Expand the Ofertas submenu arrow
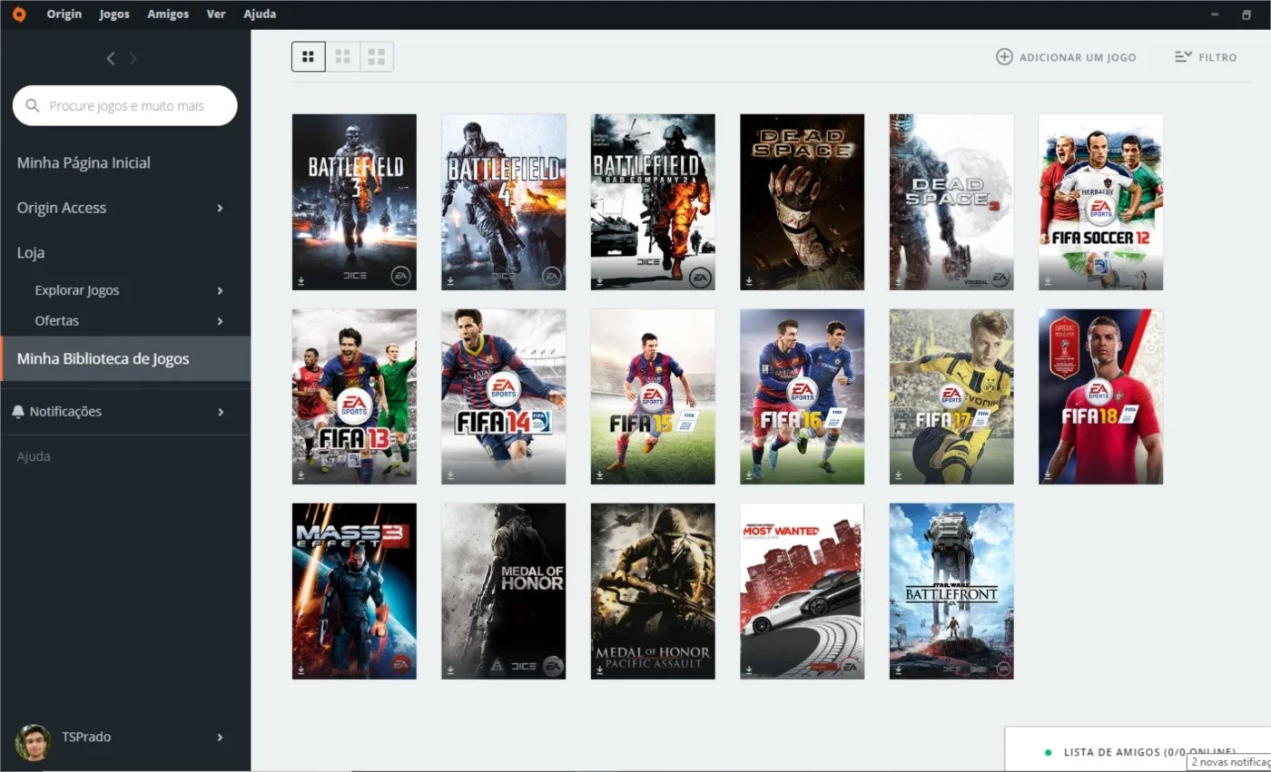The image size is (1271, 772). point(220,321)
